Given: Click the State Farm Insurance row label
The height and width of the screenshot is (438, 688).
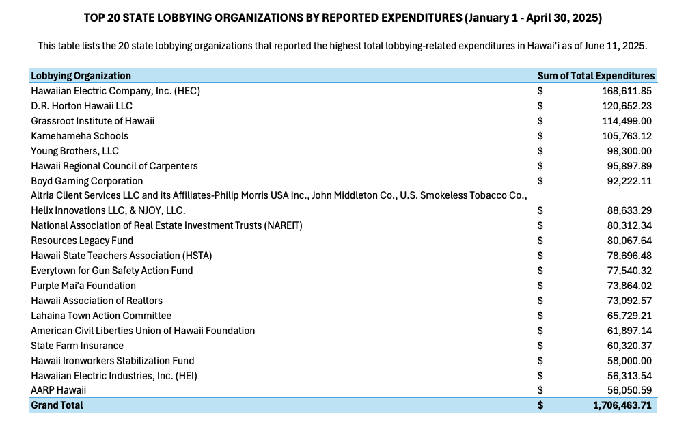Looking at the screenshot, I should pos(77,346).
